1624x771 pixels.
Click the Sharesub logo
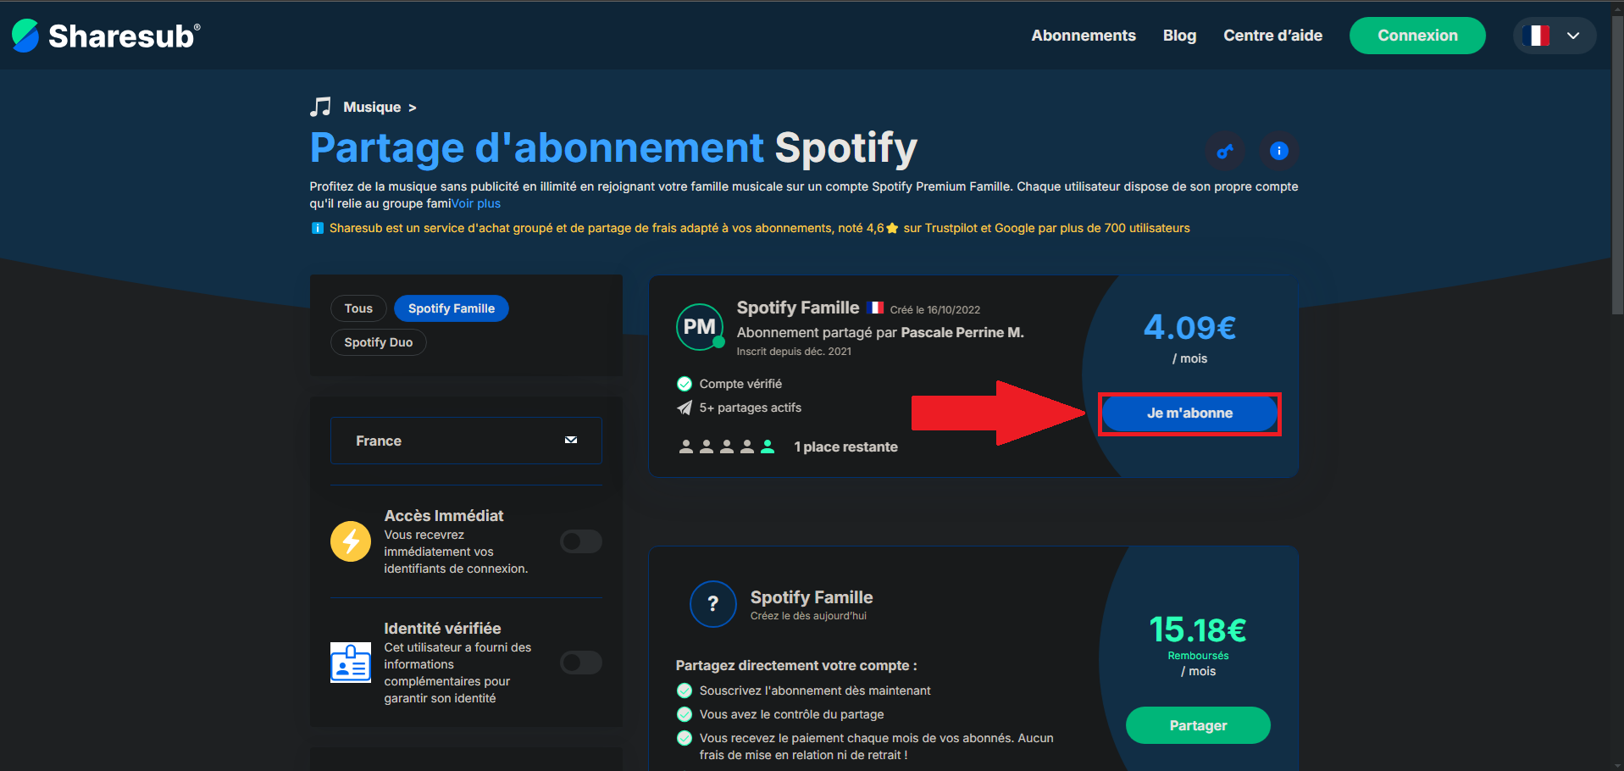pos(106,36)
